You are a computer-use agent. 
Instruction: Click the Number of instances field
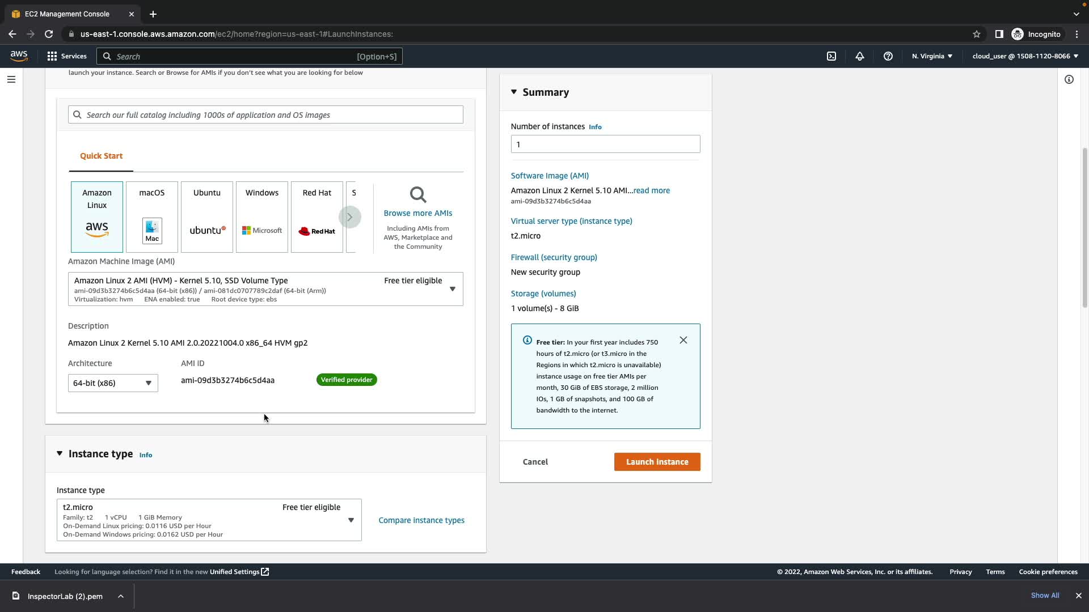click(605, 144)
